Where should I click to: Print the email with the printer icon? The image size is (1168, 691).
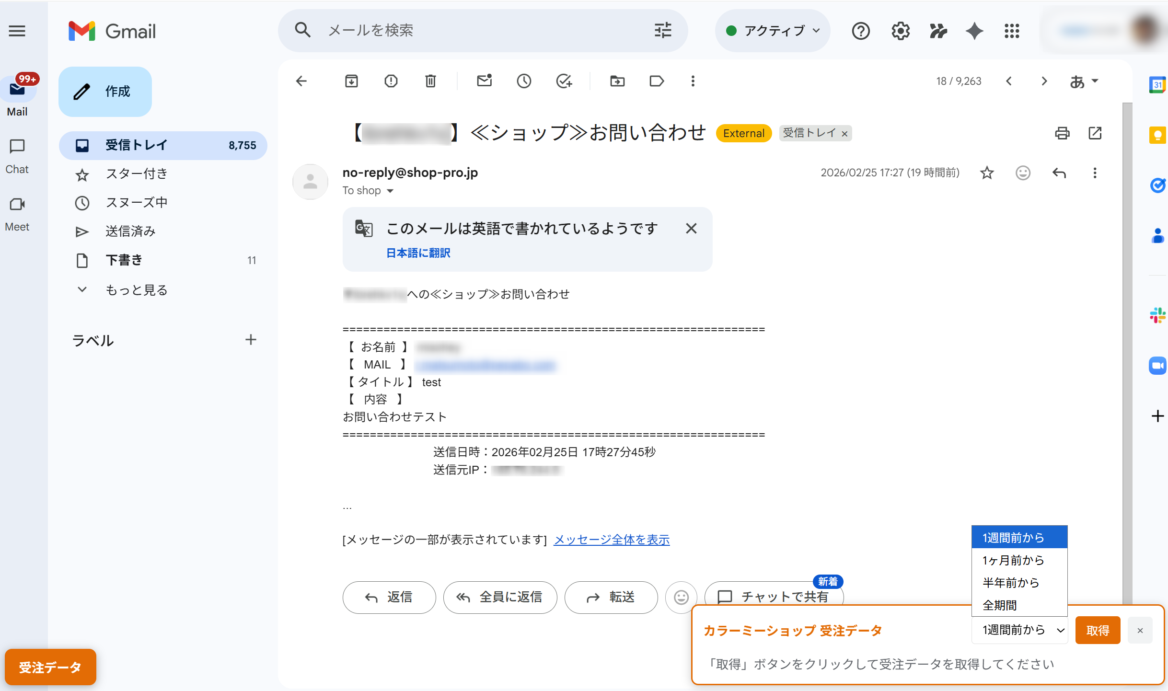click(x=1062, y=133)
